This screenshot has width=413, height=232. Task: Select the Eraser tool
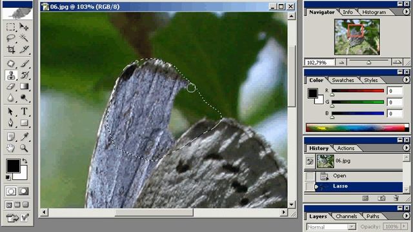10,86
